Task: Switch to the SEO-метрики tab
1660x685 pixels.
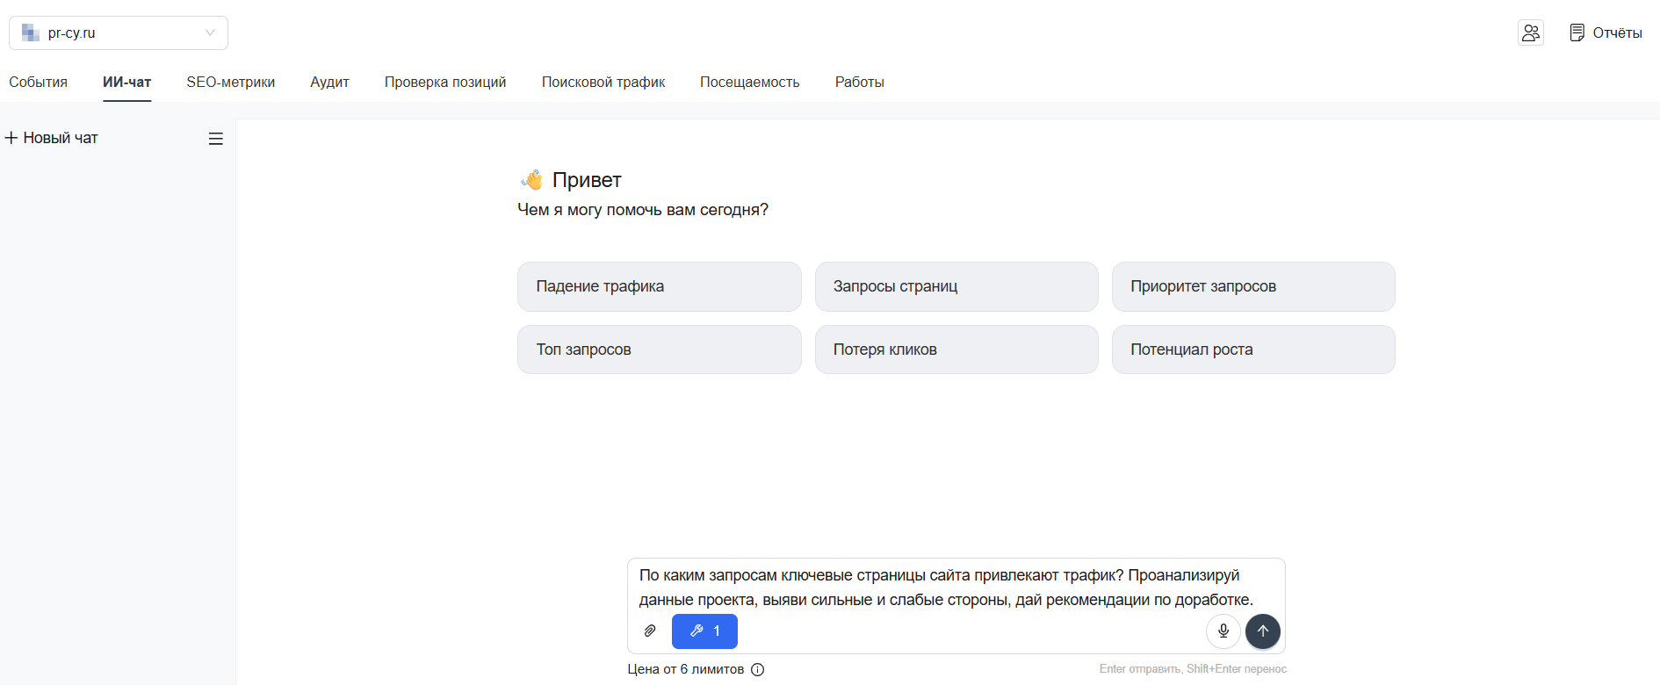Action: pyautogui.click(x=230, y=82)
